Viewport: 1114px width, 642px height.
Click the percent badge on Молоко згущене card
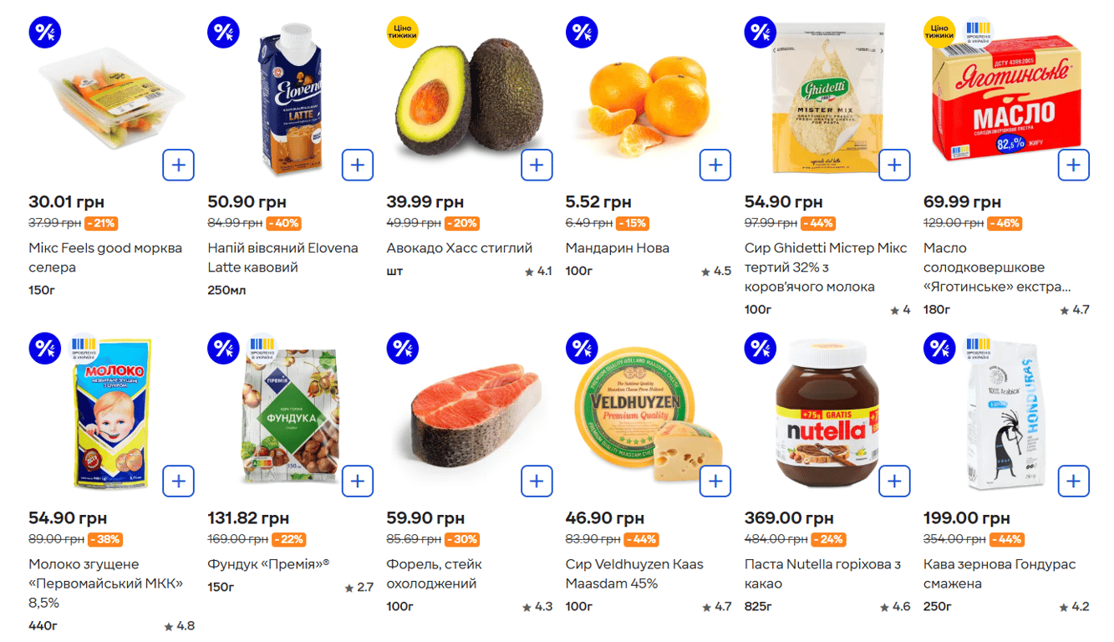[x=44, y=348]
